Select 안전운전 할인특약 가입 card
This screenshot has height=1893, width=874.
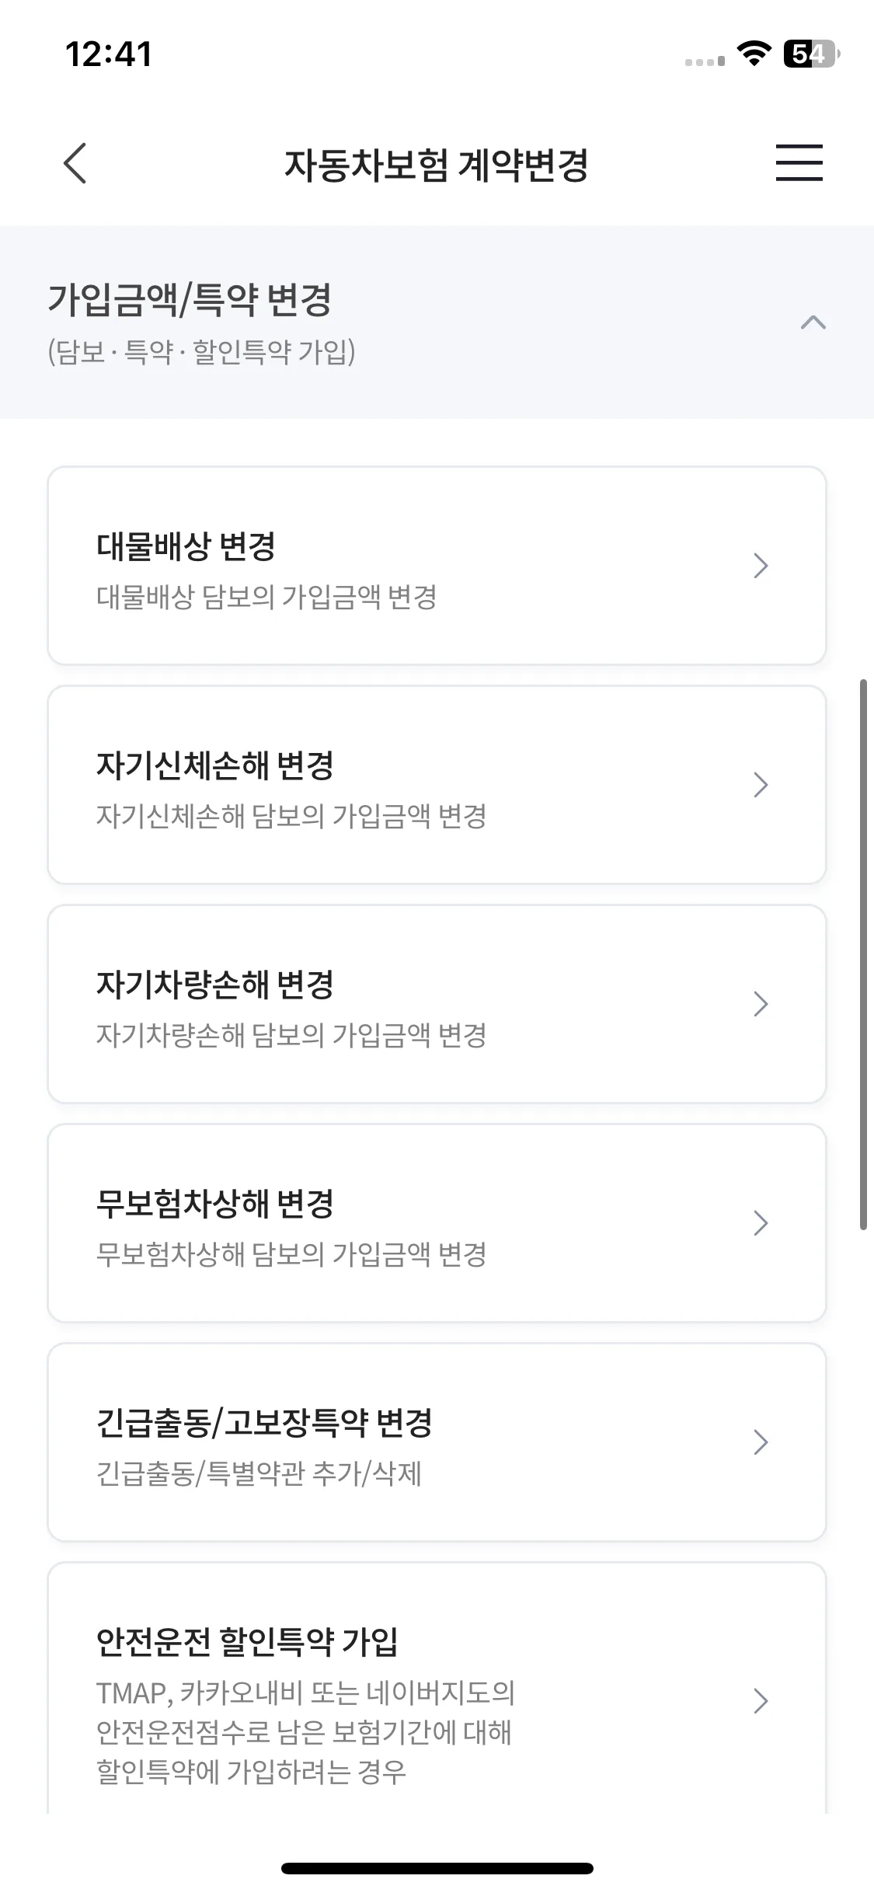pyautogui.click(x=437, y=1688)
